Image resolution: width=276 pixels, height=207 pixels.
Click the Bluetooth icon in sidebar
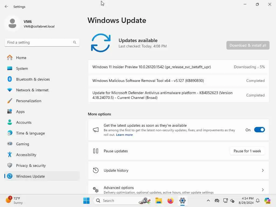pyautogui.click(x=10, y=79)
